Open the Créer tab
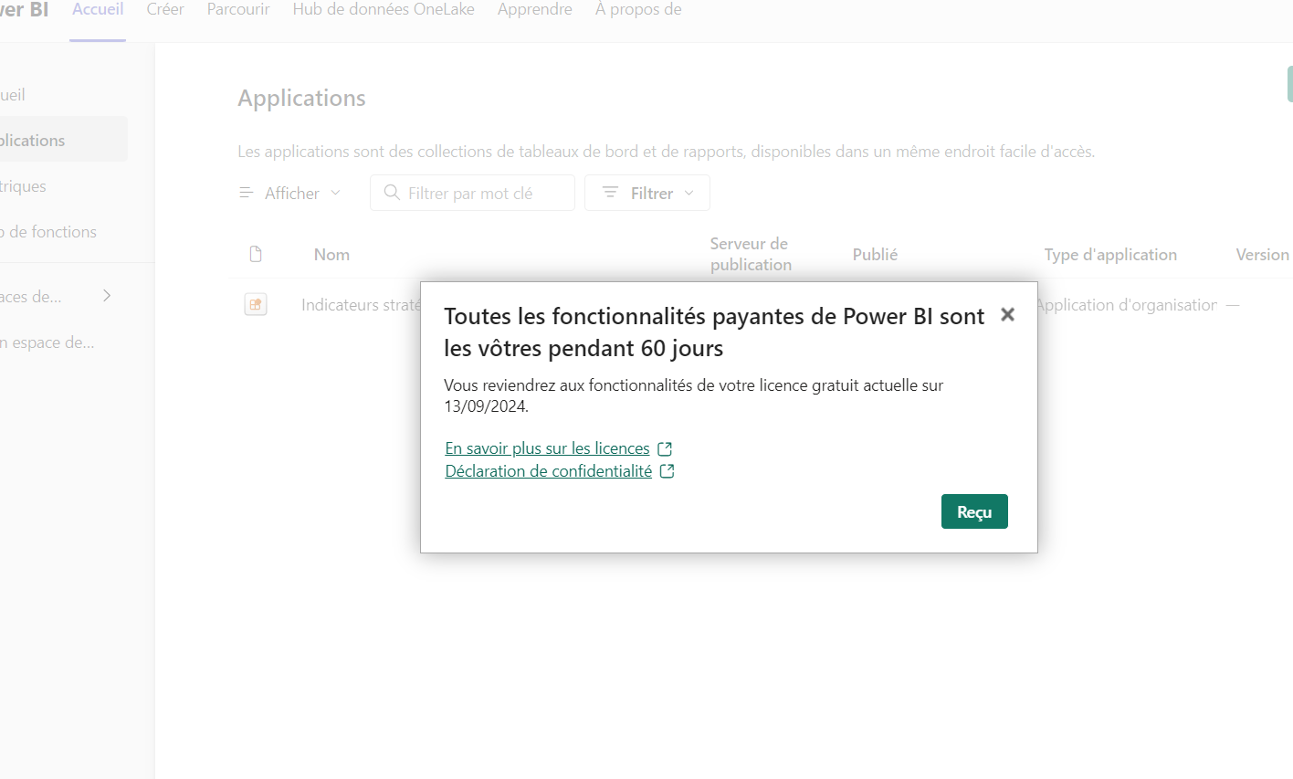The image size is (1293, 779). pos(165,10)
